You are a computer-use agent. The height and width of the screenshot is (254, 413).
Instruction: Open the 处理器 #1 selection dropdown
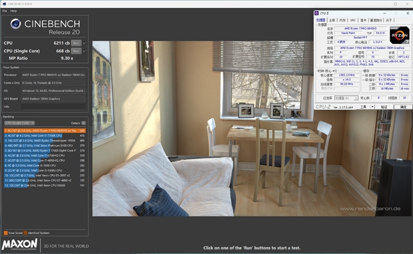[x=346, y=98]
